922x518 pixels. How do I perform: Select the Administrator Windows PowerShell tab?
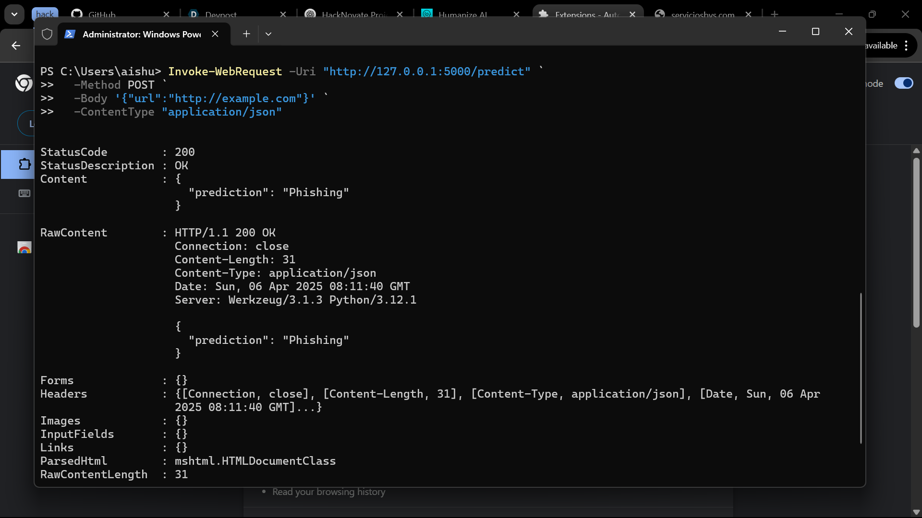click(x=142, y=34)
